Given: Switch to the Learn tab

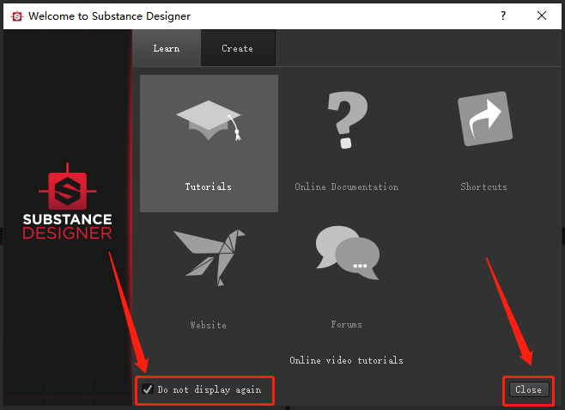Looking at the screenshot, I should click(167, 48).
